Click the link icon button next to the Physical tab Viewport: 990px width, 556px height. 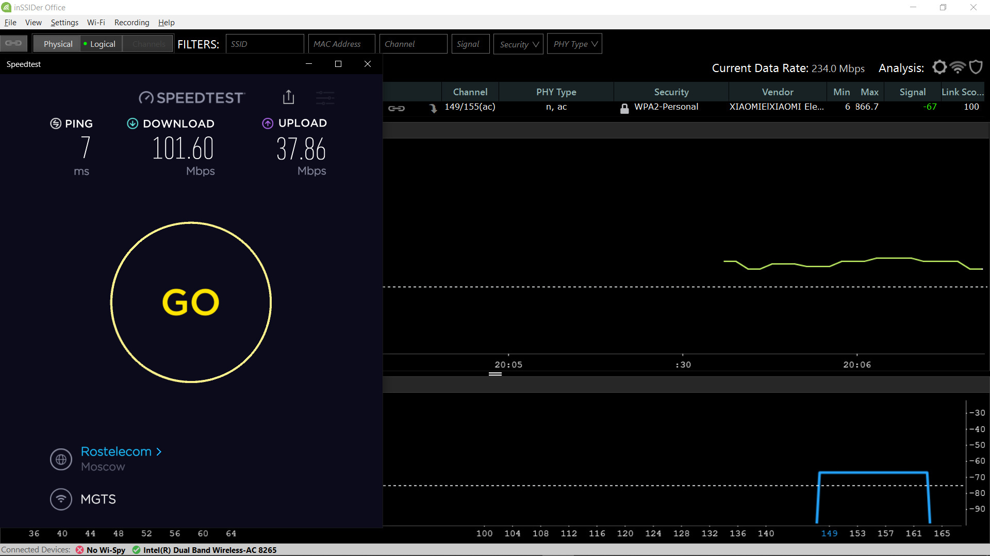point(14,43)
